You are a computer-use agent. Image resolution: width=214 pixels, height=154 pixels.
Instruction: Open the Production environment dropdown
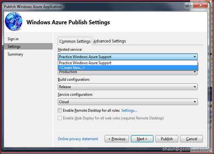pos(128,72)
